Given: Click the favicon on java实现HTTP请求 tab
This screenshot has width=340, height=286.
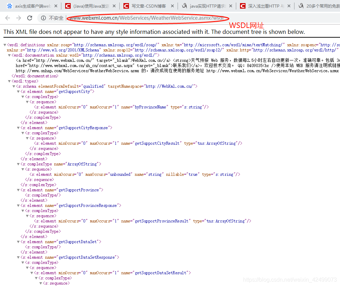Looking at the screenshot, I should [x=184, y=6].
